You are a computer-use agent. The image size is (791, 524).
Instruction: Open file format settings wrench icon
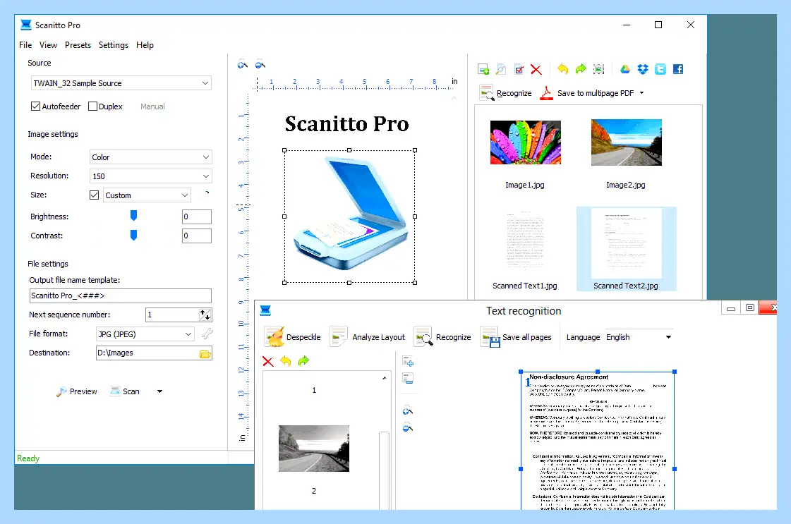click(x=207, y=334)
